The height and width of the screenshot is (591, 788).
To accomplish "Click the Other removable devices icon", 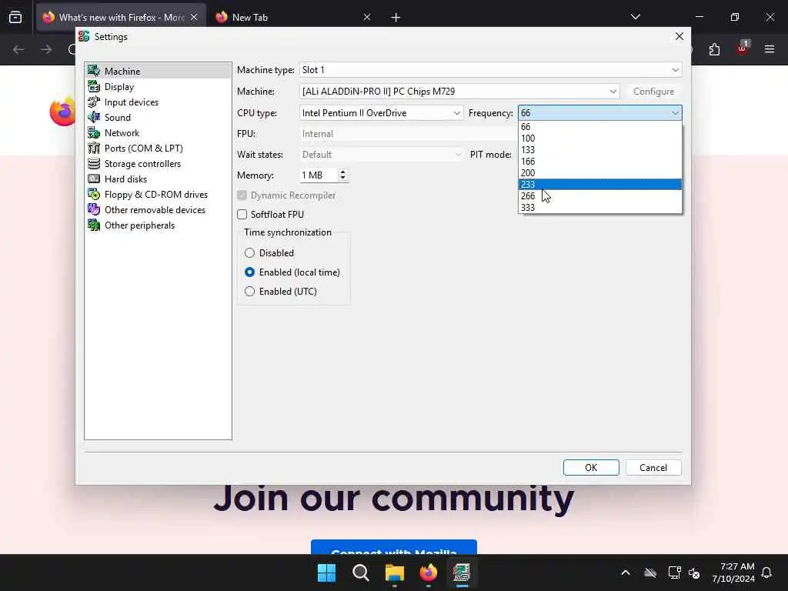I will pyautogui.click(x=94, y=209).
